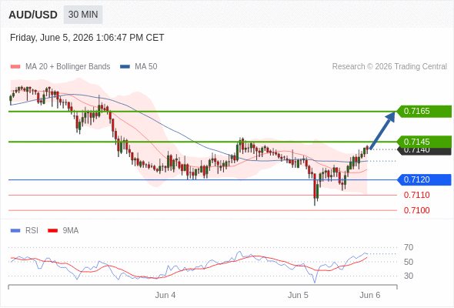Select the 0.7145 resistance price label
454x308 pixels.
[x=423, y=142]
